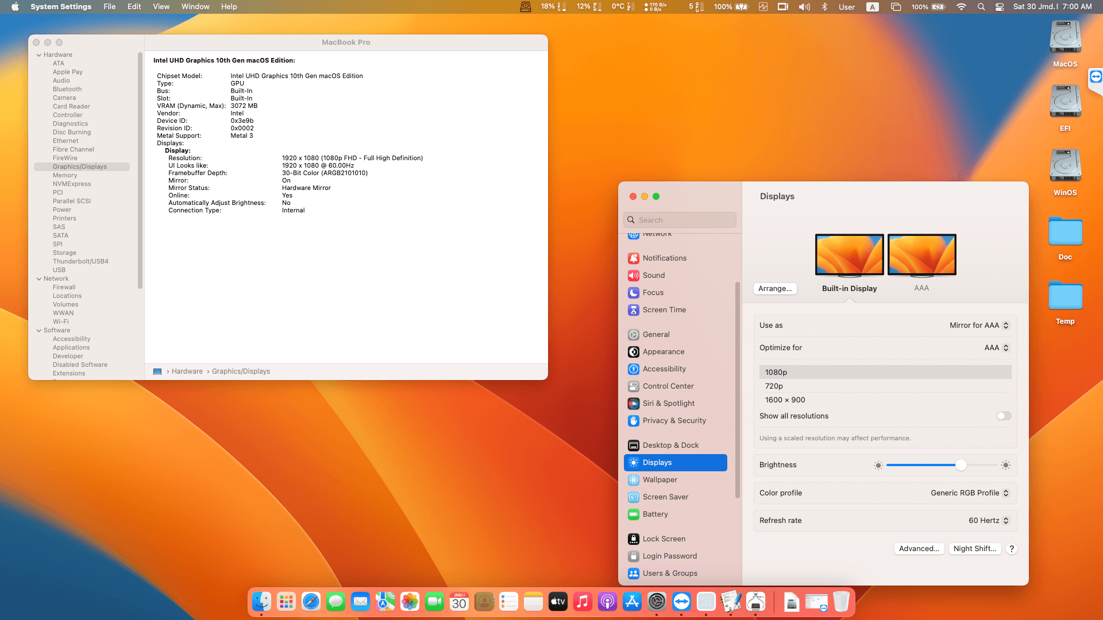Viewport: 1103px width, 620px height.
Task: Open the Wallpaper settings pane
Action: click(660, 480)
